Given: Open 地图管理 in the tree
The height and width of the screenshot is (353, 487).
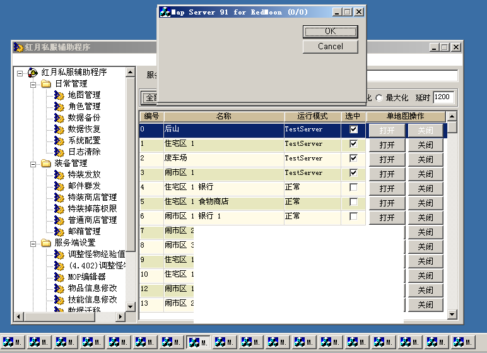Looking at the screenshot, I should point(84,95).
